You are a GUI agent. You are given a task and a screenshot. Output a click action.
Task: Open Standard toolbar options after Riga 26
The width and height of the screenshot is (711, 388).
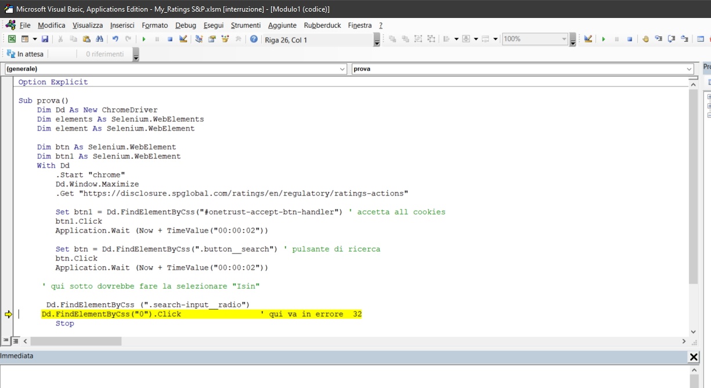click(x=377, y=40)
